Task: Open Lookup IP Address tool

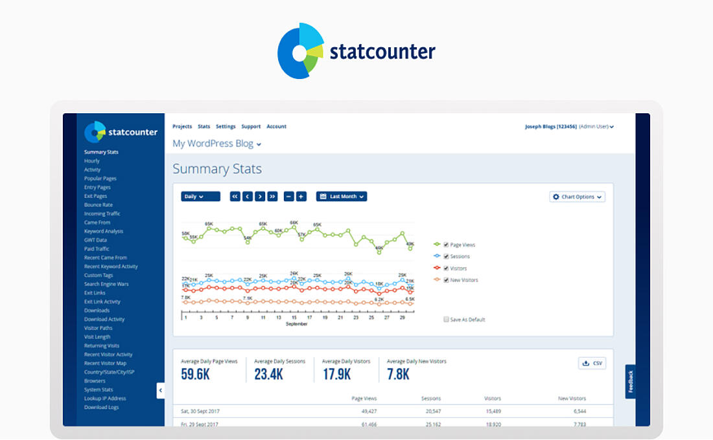Action: coord(104,399)
